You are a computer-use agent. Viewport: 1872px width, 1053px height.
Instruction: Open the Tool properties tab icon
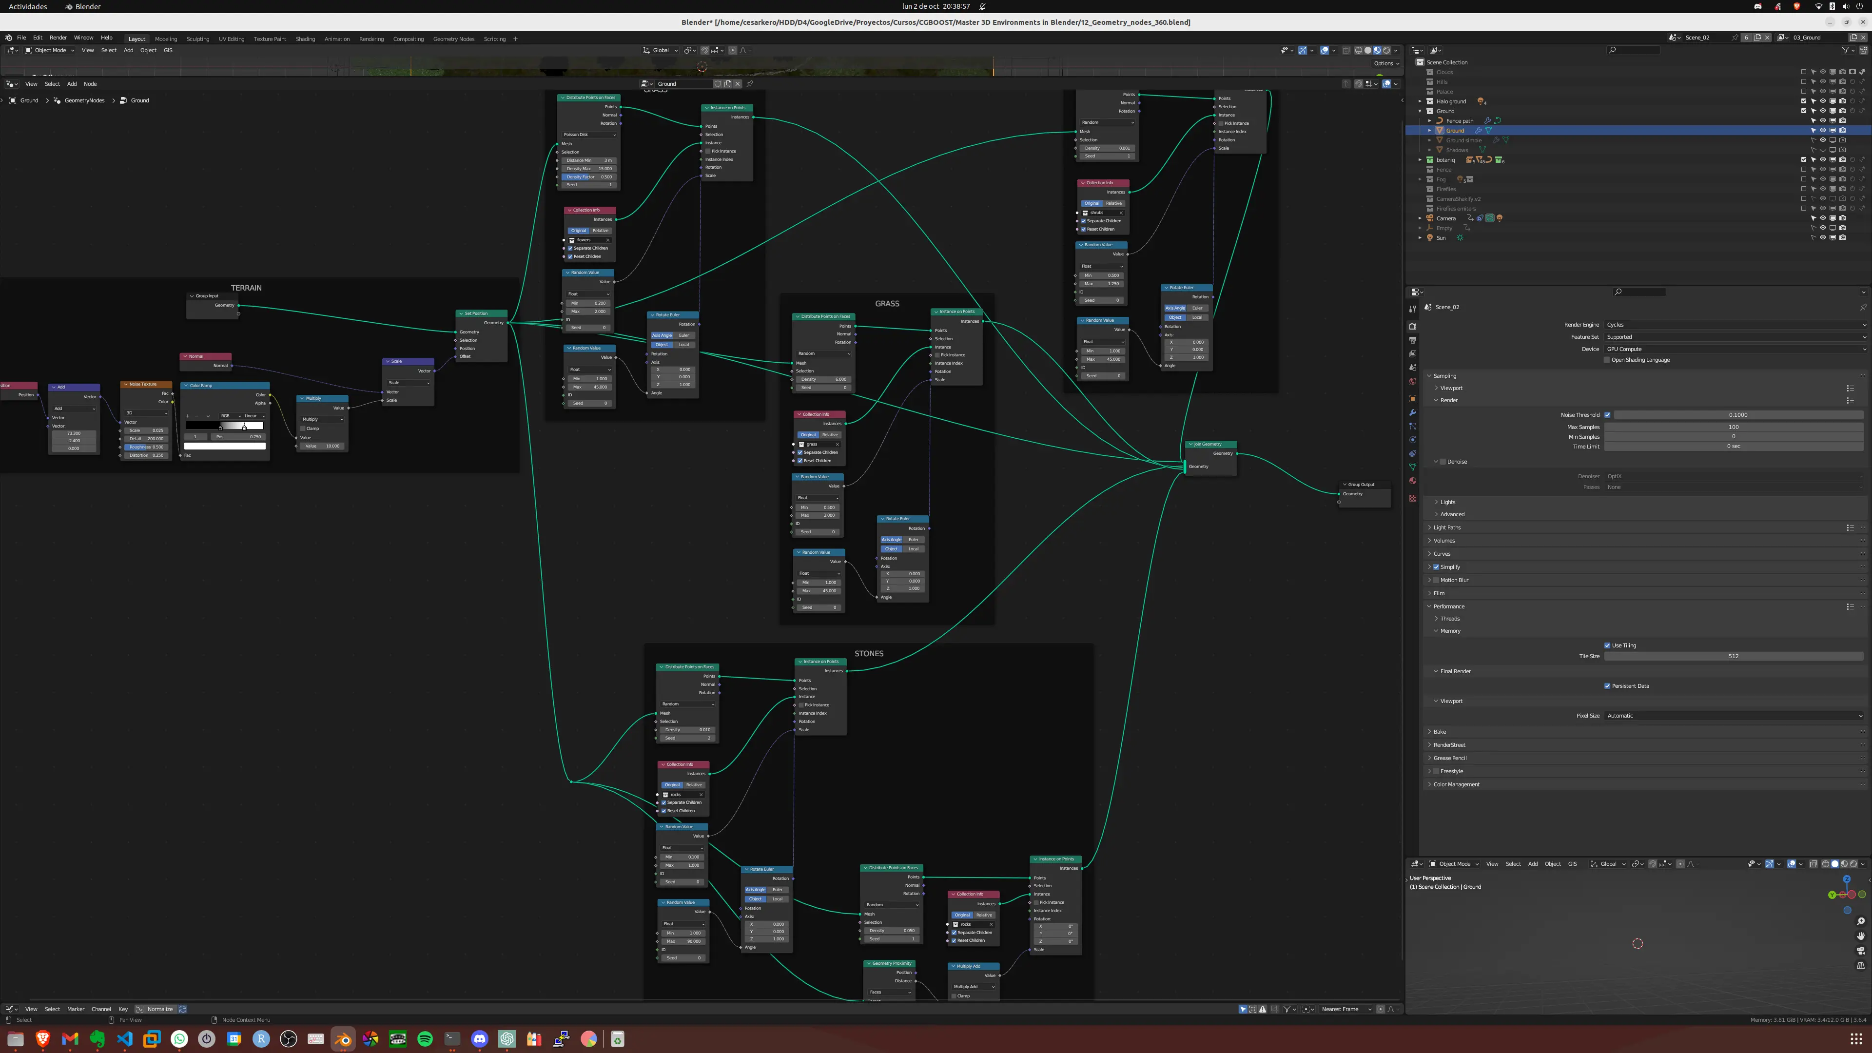click(x=1413, y=308)
